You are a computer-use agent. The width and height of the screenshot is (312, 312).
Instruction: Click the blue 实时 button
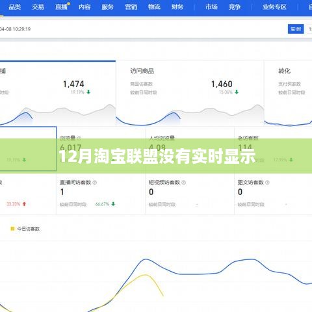[x=296, y=29]
